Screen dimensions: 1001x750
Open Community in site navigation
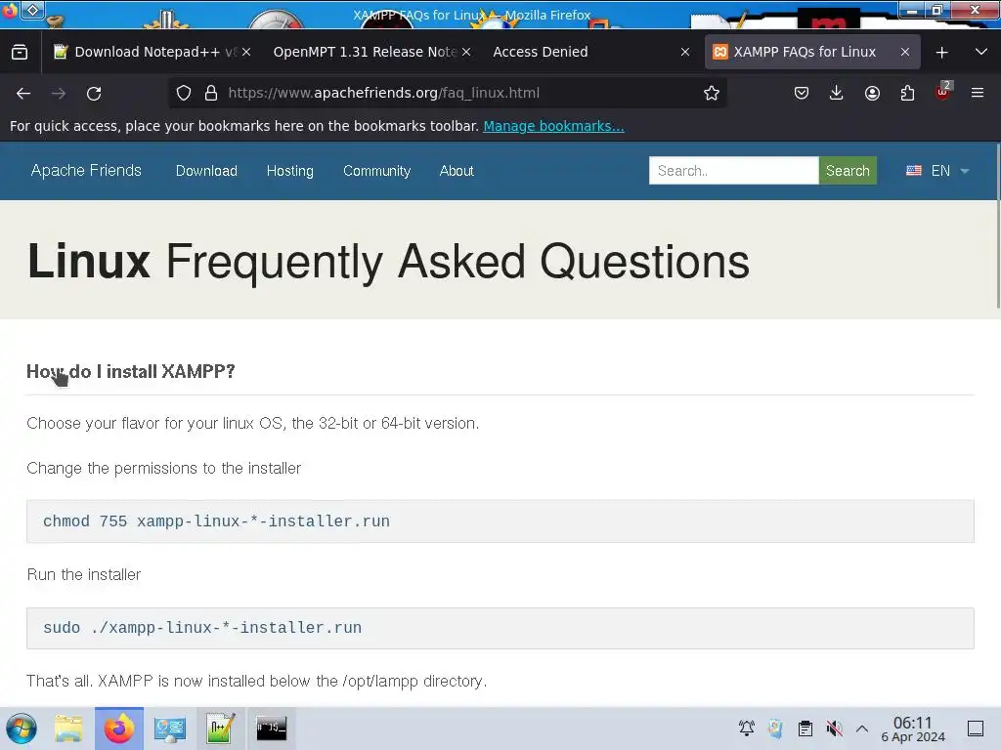[376, 171]
